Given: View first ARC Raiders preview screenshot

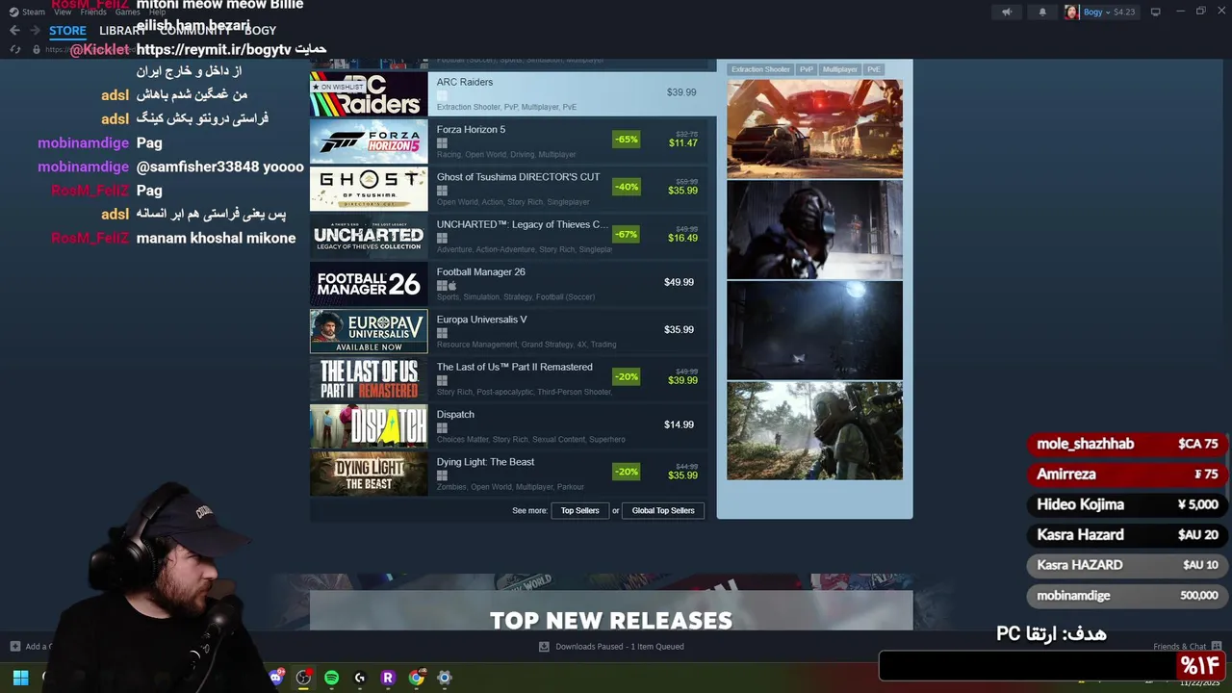Looking at the screenshot, I should [814, 129].
